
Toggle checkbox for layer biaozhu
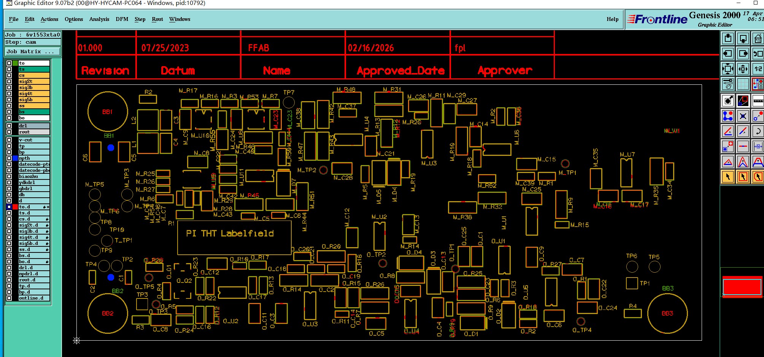tap(9, 176)
